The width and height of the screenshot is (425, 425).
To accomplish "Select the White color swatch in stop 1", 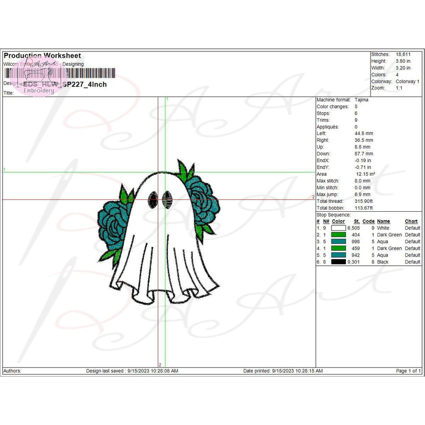I will (339, 228).
